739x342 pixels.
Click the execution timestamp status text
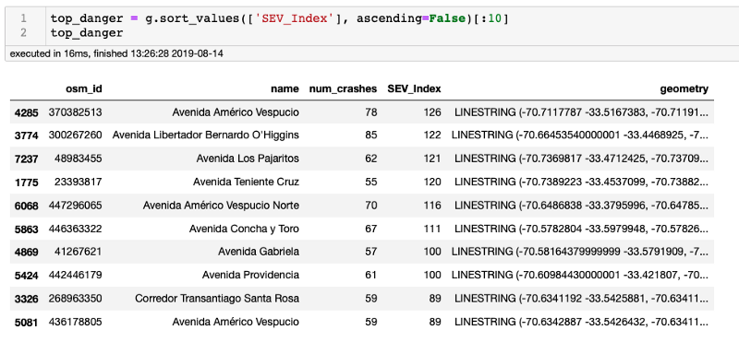[x=116, y=53]
